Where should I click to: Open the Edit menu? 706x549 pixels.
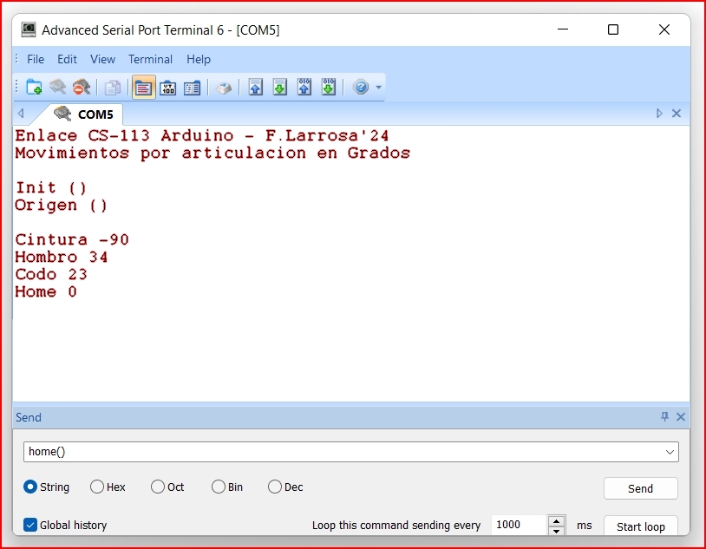click(x=67, y=60)
